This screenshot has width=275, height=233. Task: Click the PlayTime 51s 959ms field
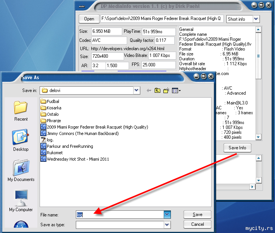pos(158,32)
